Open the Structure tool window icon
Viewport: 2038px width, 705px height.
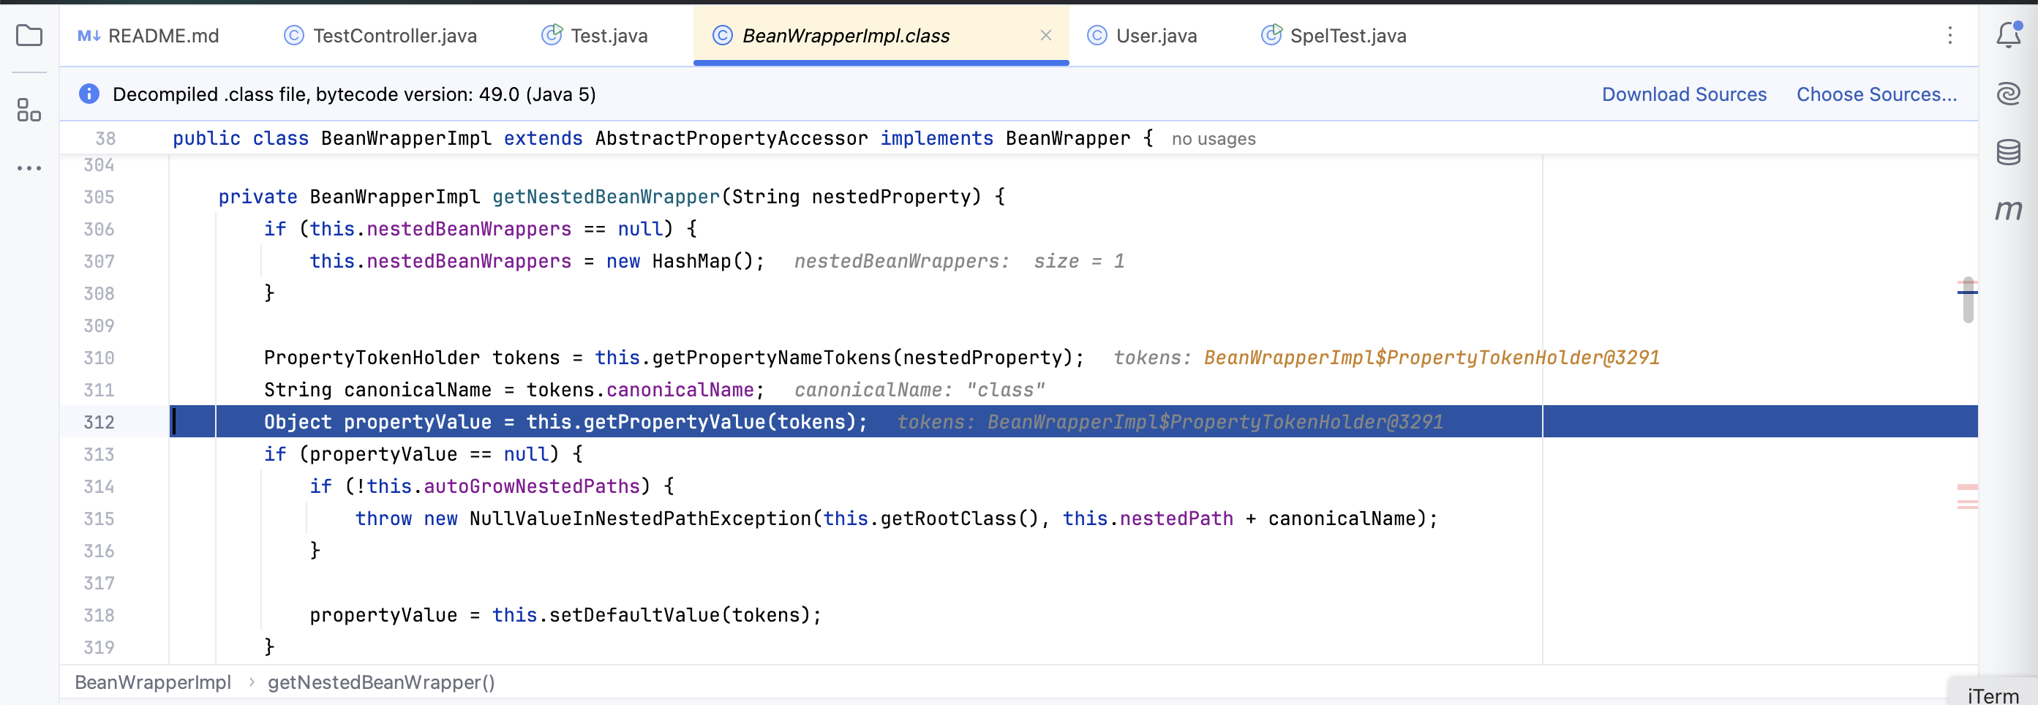coord(29,110)
